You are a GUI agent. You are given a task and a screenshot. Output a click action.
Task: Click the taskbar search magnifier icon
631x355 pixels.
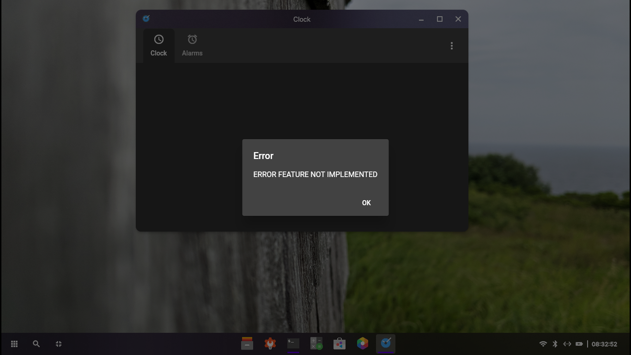click(x=36, y=344)
